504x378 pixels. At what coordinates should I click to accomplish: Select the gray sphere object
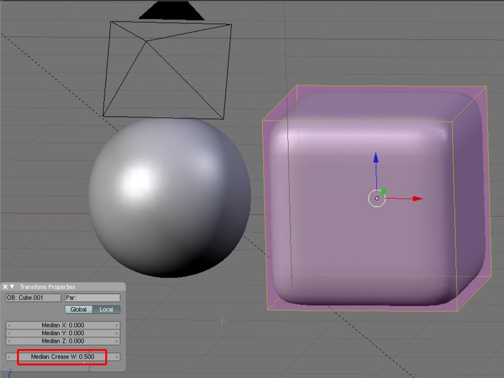[169, 197]
